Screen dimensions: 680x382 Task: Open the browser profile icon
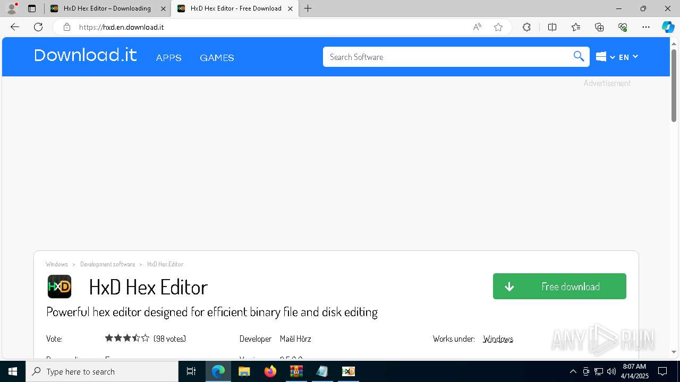click(x=12, y=8)
